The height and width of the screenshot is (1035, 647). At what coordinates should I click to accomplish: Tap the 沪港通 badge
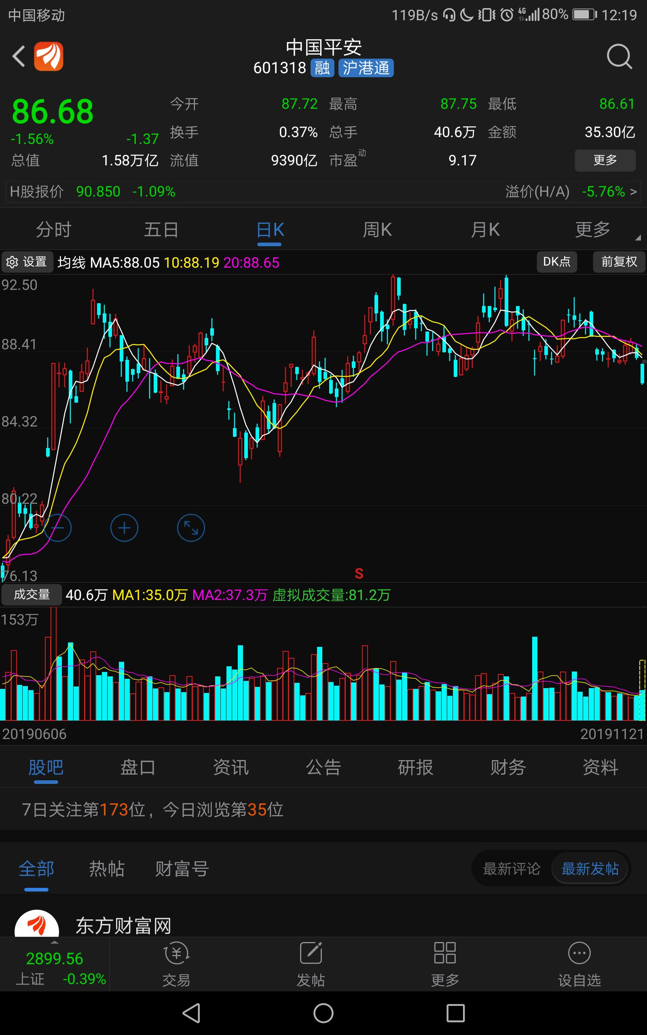[366, 68]
